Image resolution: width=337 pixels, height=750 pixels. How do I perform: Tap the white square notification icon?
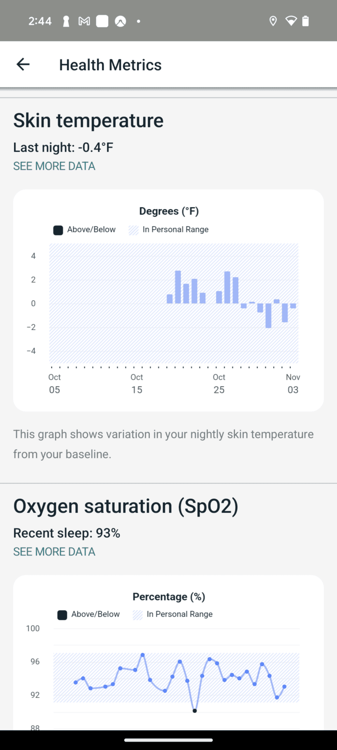[102, 21]
